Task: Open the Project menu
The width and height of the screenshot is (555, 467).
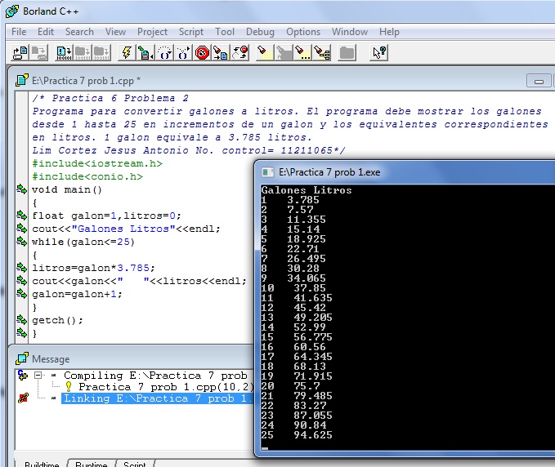Action: [152, 32]
